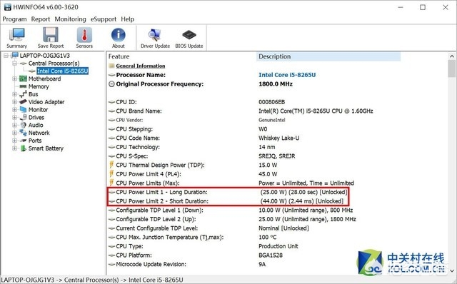This screenshot has height=284, width=457.
Task: Click the Intel Core i5-8265U processor name value
Action: coord(287,75)
